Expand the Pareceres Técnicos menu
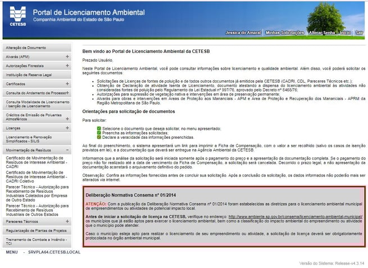This screenshot has height=268, width=368. 67,221
